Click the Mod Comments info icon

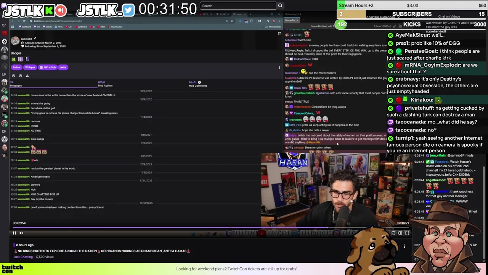point(199,82)
